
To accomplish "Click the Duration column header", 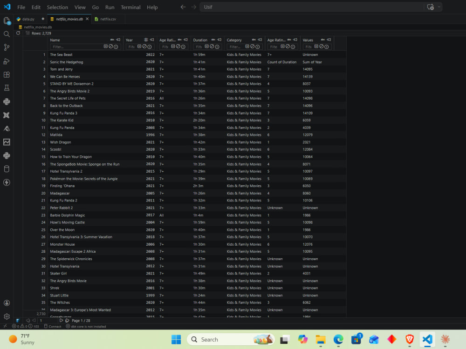I will tap(200, 40).
